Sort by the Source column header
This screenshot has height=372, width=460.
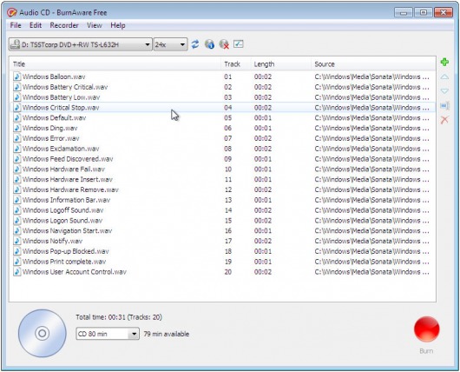(373, 64)
